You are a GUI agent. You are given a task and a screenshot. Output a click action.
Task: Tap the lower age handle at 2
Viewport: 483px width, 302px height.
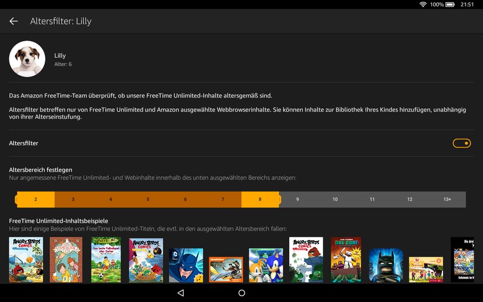(35, 200)
